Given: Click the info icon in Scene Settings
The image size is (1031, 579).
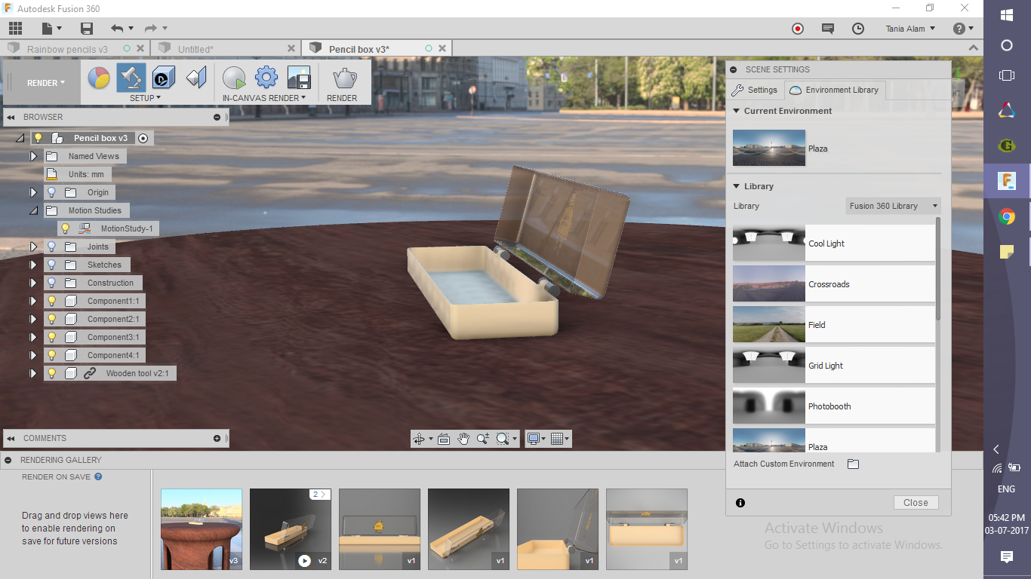Looking at the screenshot, I should 740,503.
